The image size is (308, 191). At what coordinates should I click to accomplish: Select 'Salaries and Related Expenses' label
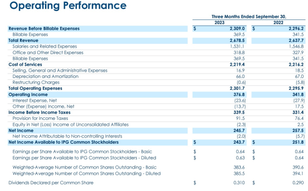44,46
